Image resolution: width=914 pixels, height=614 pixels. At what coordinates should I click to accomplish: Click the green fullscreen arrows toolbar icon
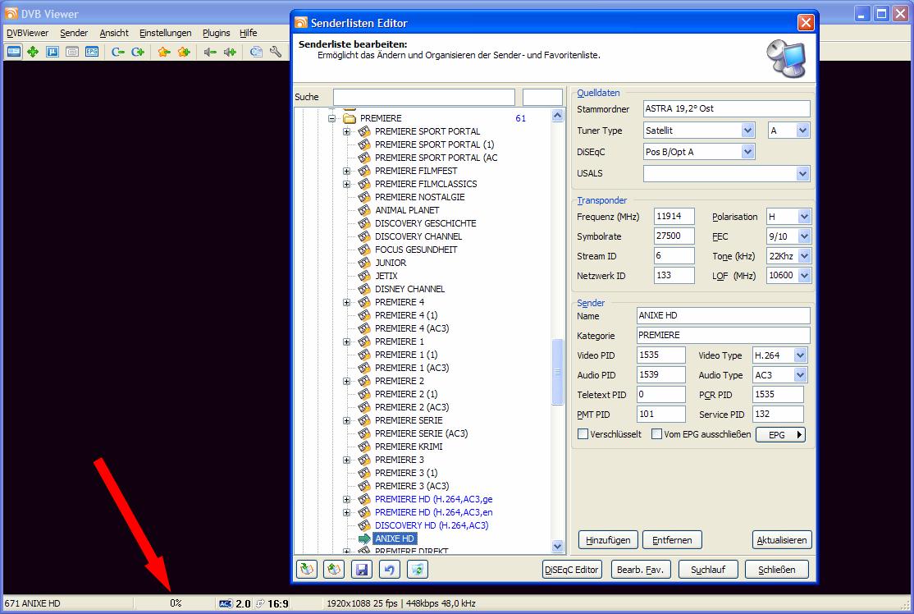pyautogui.click(x=33, y=52)
